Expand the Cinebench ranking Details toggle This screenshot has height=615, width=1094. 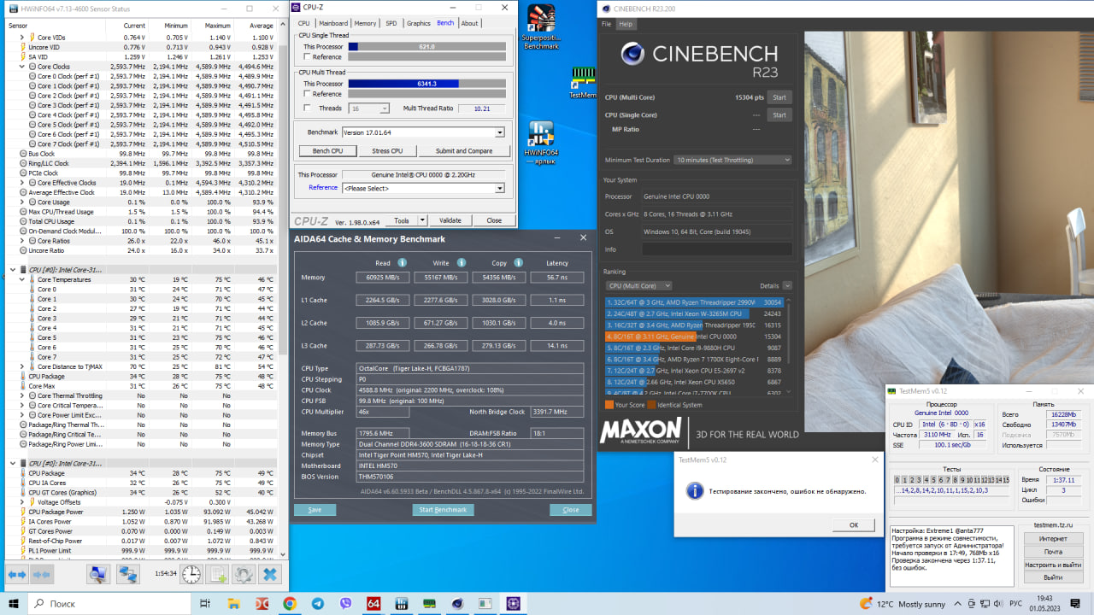coord(787,285)
